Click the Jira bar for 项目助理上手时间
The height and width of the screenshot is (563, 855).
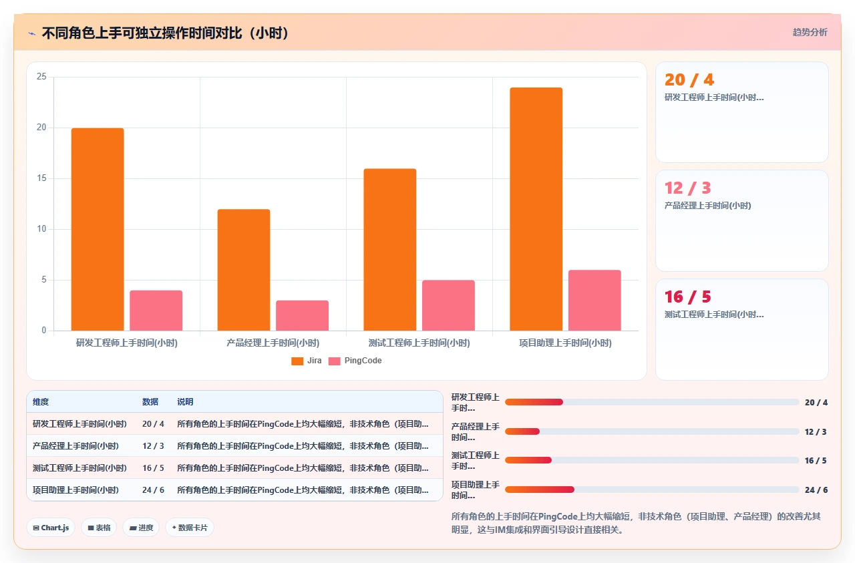[x=536, y=209]
